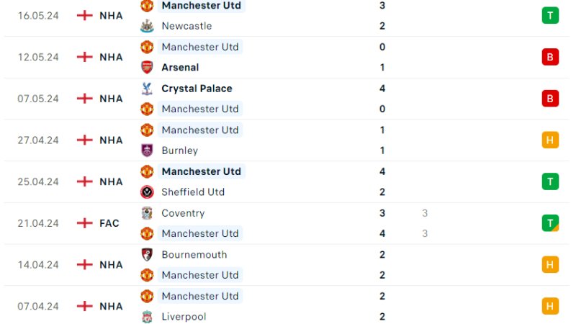576x324 pixels.
Task: Click the red B badge for Arsenal match
Action: [550, 57]
